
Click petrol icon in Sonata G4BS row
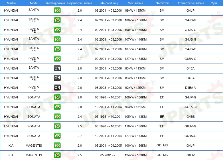point(57,117)
